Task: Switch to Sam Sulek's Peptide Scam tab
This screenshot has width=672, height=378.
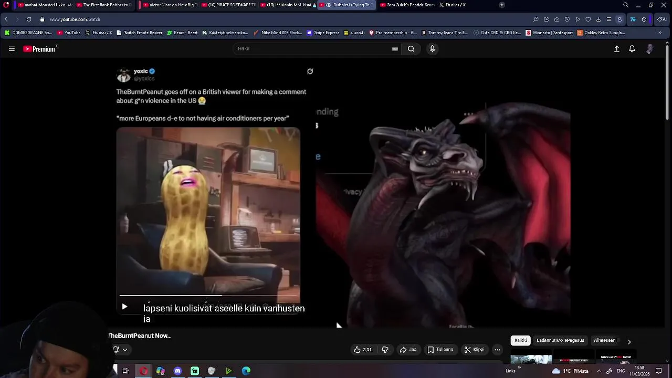Action: 407,5
